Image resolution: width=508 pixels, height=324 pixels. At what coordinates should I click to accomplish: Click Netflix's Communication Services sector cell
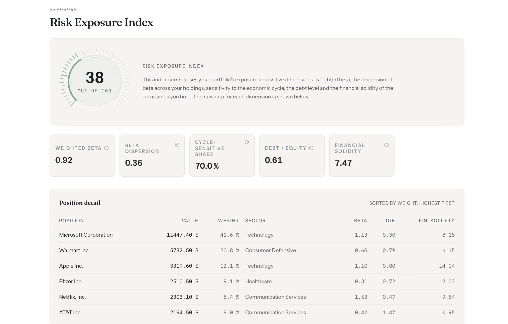click(x=276, y=297)
